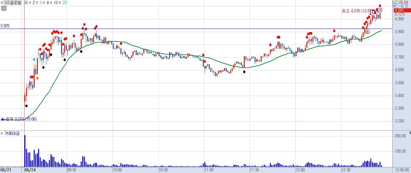Toggle the square beside the 20 moving average

pyautogui.click(x=60, y=3)
